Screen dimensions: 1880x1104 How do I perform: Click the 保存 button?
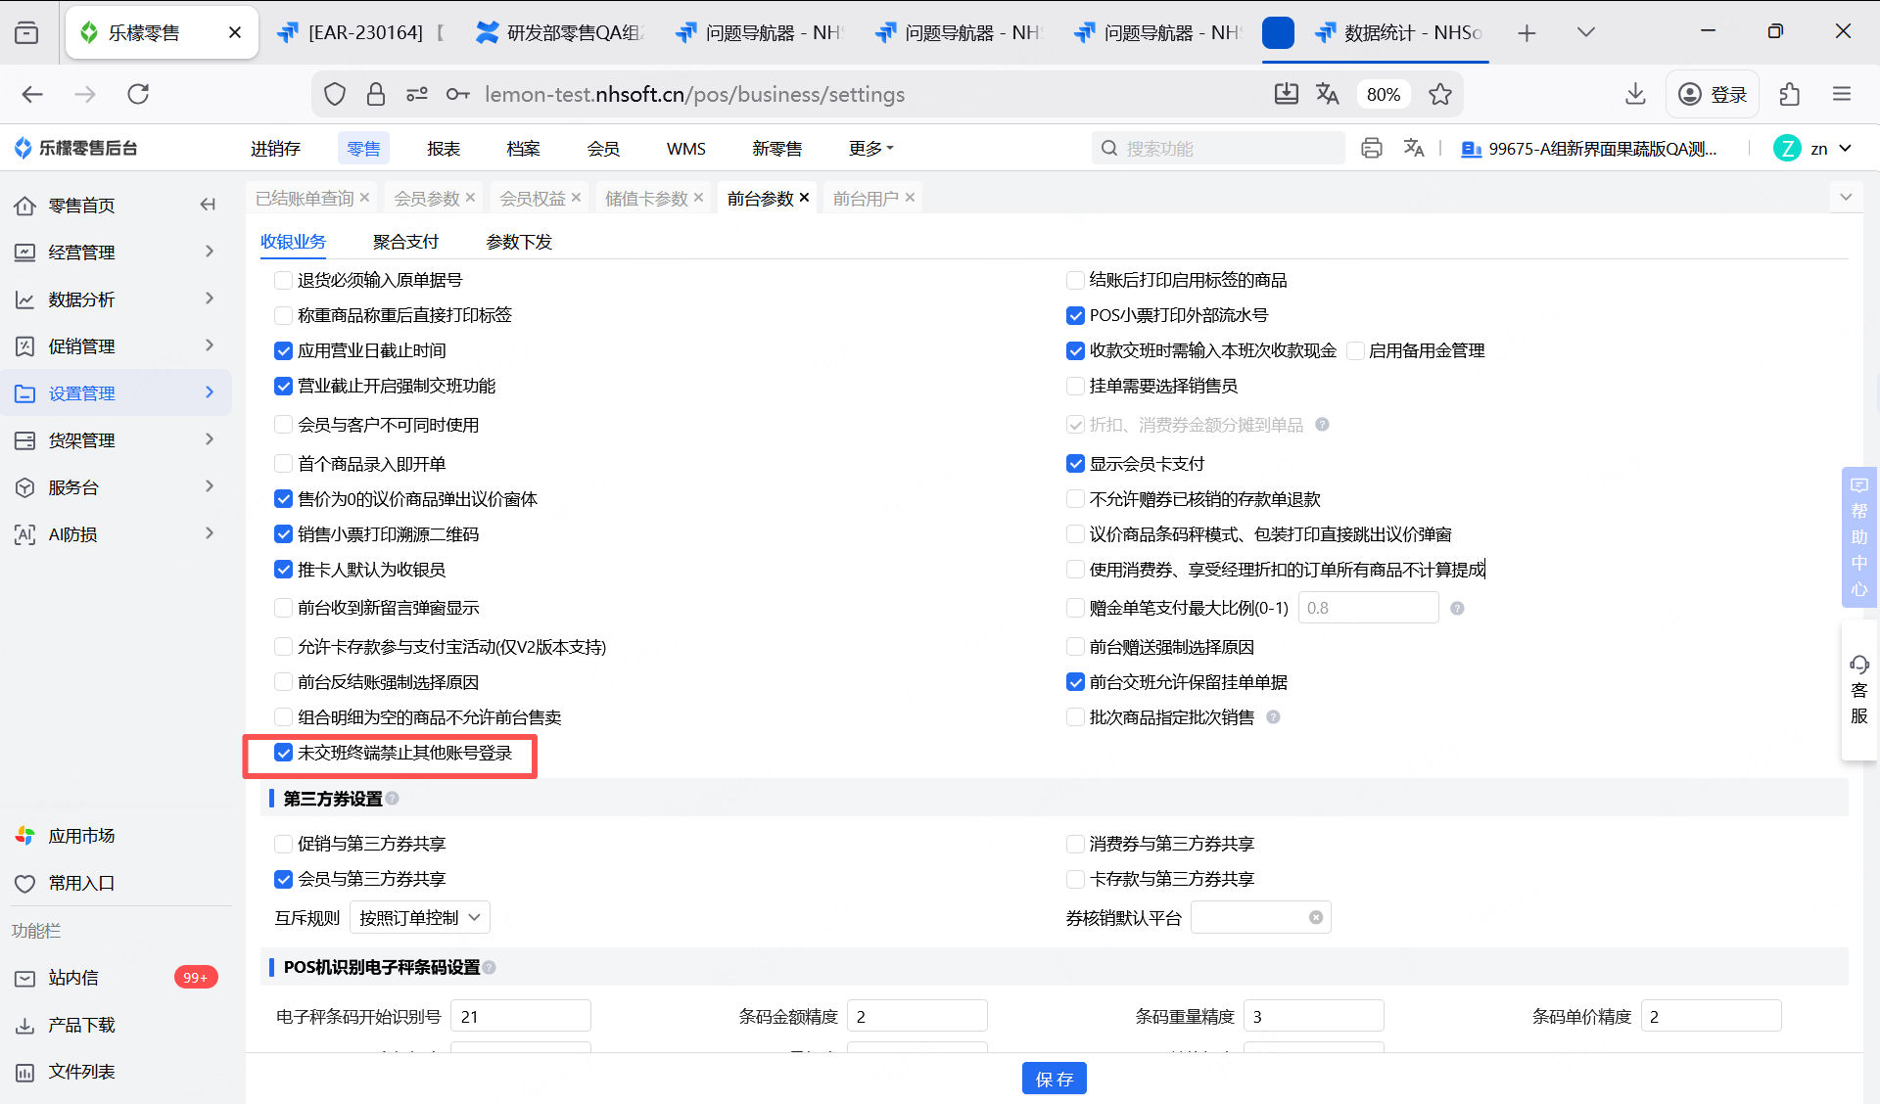[x=1054, y=1079]
